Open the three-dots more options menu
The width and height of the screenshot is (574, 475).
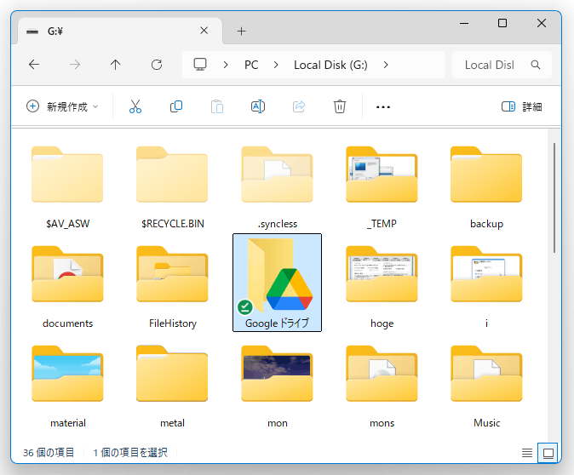click(383, 106)
